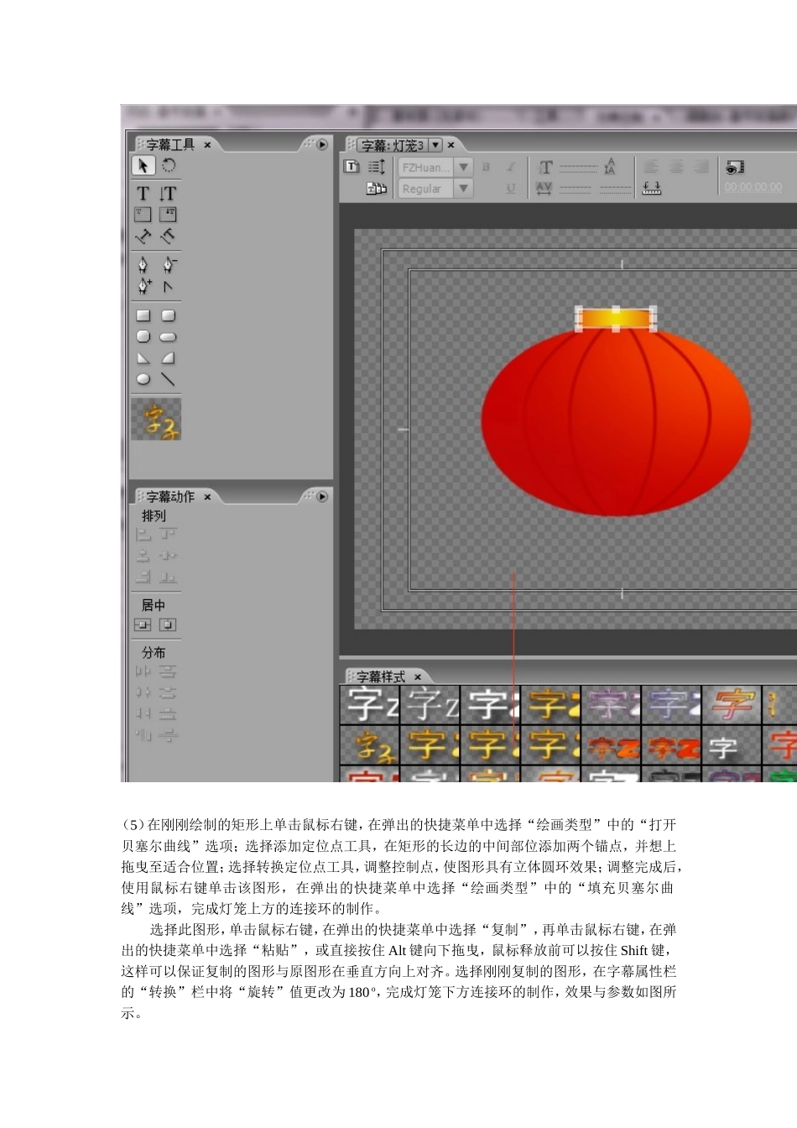The height and width of the screenshot is (1128, 797).
Task: Select the Rounded Rectangle pill tool
Action: pyautogui.click(x=168, y=337)
